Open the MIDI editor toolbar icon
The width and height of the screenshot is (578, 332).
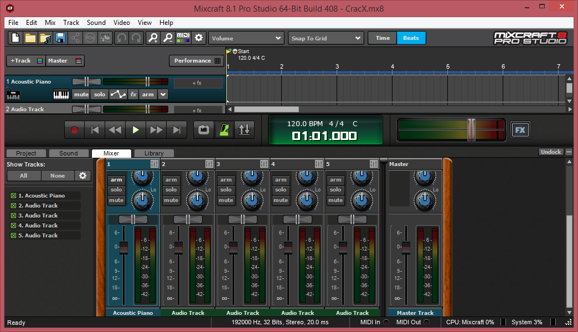pyautogui.click(x=183, y=38)
